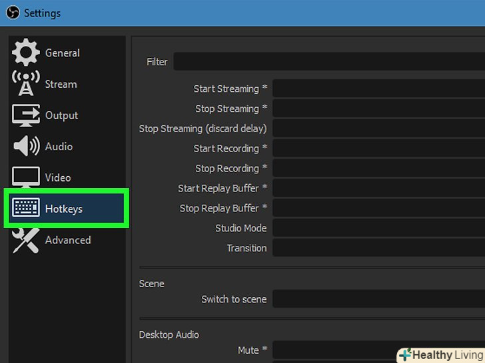Screen dimensions: 485x363
Task: Click the Audio speaker icon
Action: pyautogui.click(x=27, y=146)
